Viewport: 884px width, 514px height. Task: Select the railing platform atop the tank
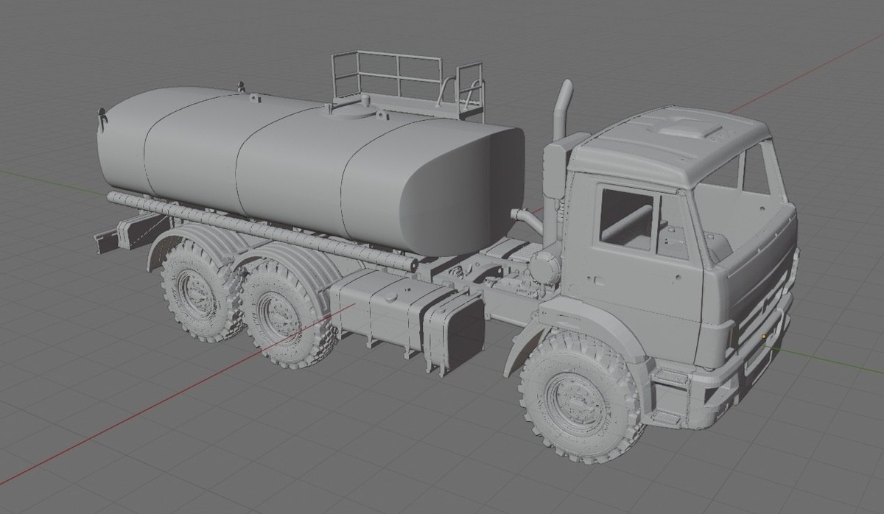point(407,86)
